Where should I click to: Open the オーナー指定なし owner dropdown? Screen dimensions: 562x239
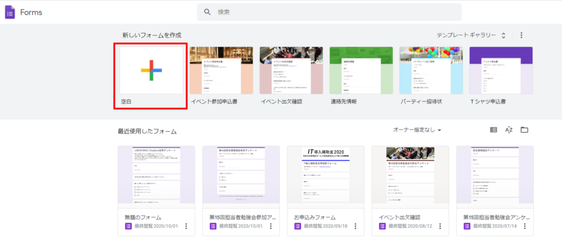[417, 130]
